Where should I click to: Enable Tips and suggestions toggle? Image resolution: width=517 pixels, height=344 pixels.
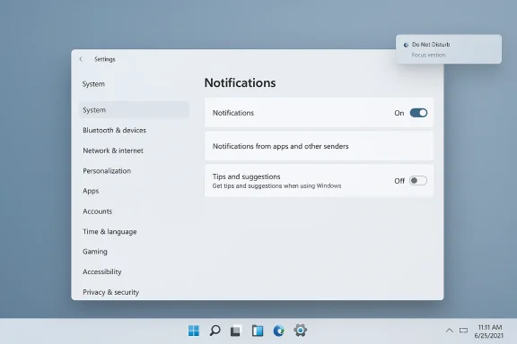(x=418, y=181)
